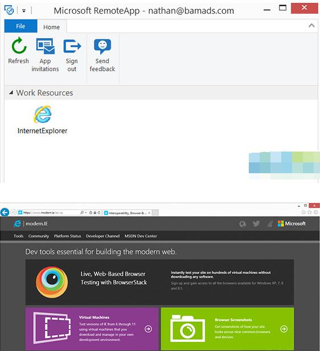320x351 pixels.
Task: Click the Refresh icon in RemoteApp ribbon
Action: pos(19,46)
